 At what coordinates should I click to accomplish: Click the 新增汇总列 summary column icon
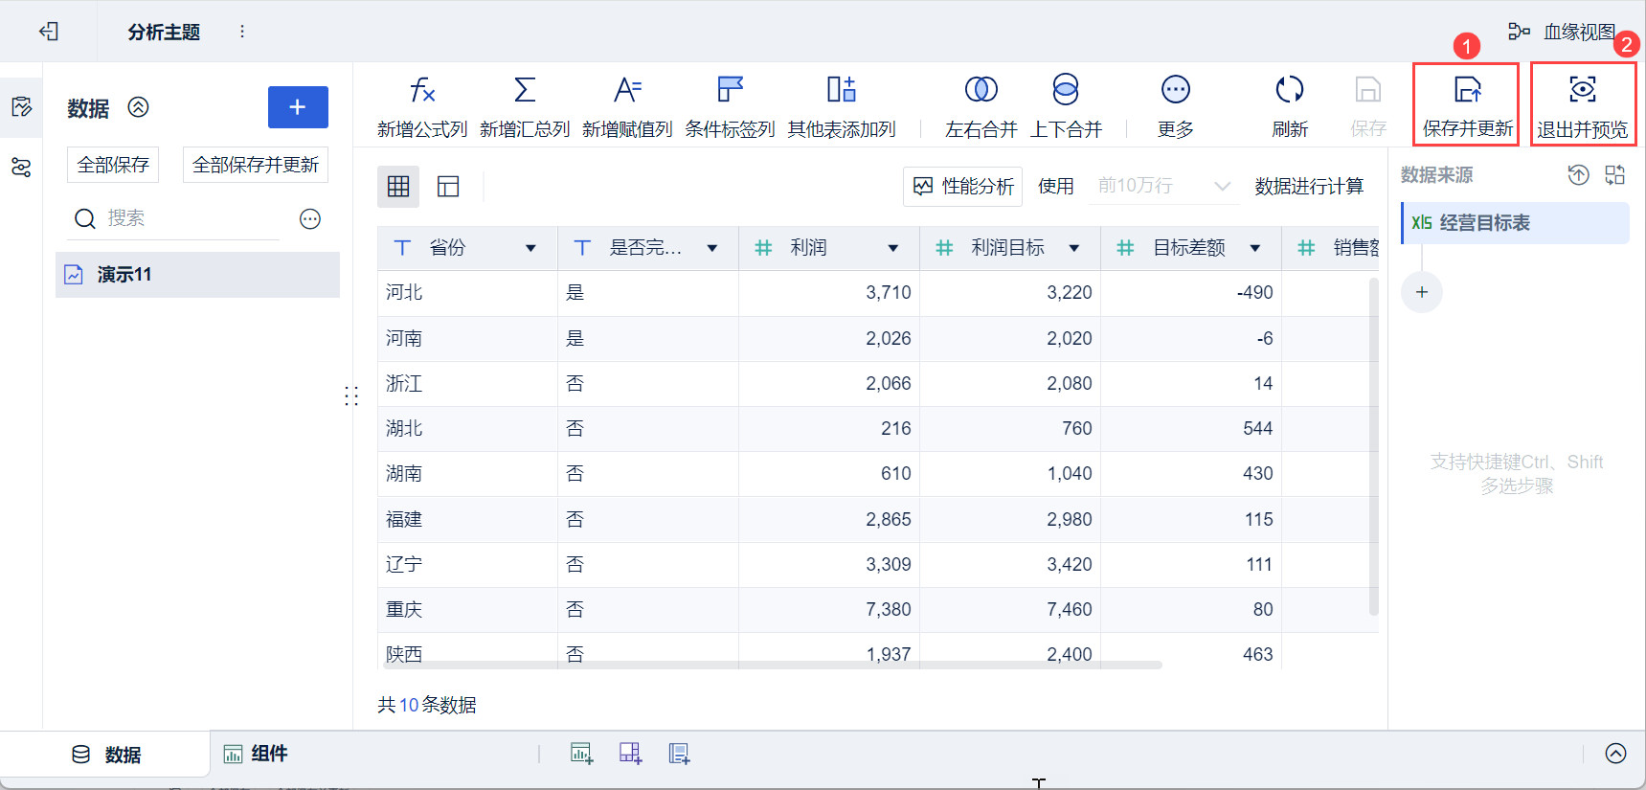pos(524,91)
